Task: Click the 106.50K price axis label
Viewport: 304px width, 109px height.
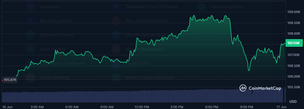Action: coord(294,66)
